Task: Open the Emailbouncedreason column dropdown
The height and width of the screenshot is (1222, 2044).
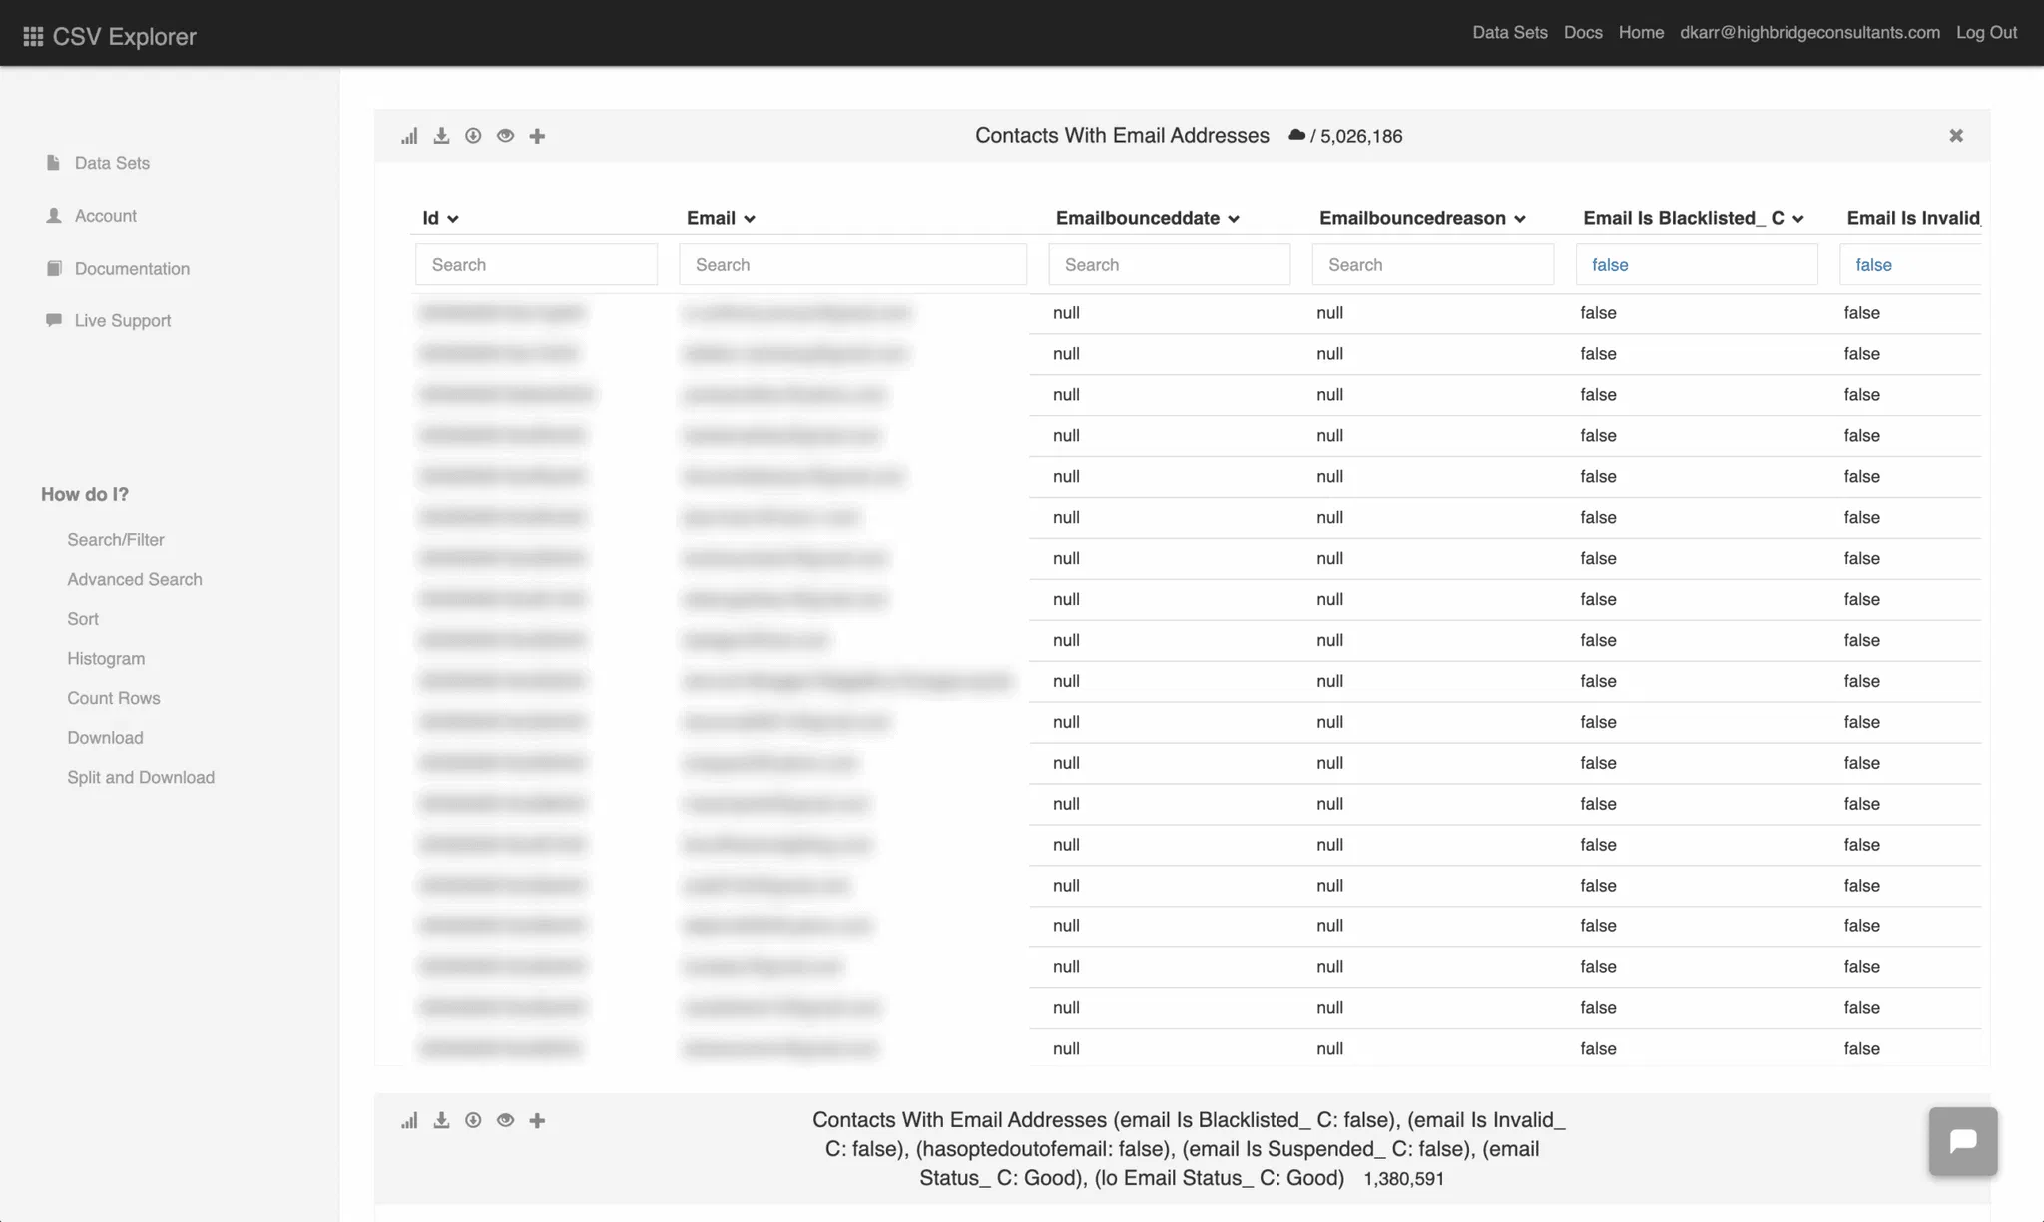Action: click(x=1520, y=219)
